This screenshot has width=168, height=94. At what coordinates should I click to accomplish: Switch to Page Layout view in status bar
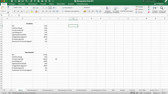click(137, 93)
